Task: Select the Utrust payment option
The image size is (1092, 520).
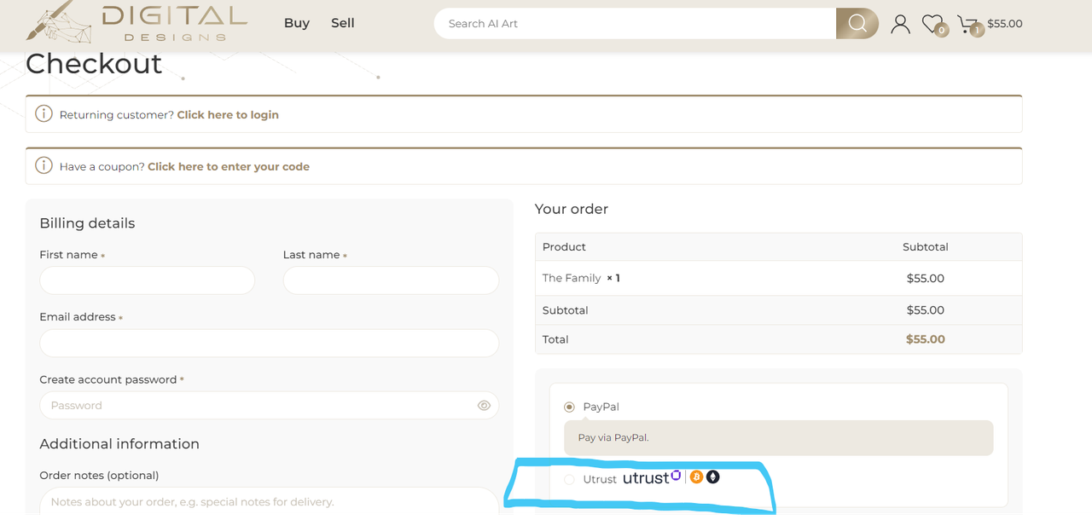Action: (569, 480)
